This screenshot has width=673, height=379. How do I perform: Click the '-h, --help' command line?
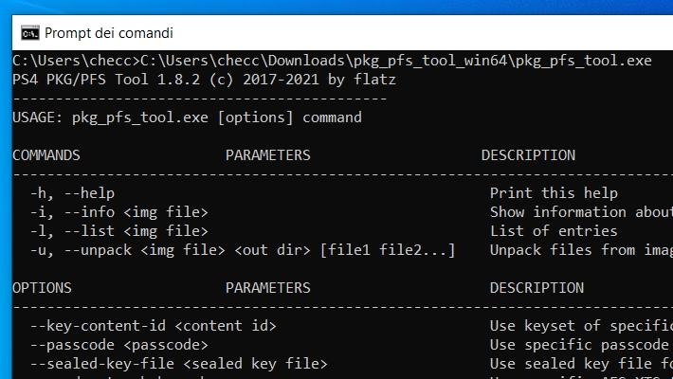click(x=72, y=193)
